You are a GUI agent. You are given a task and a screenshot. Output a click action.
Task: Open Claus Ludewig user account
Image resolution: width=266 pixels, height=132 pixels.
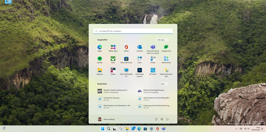click(x=106, y=119)
